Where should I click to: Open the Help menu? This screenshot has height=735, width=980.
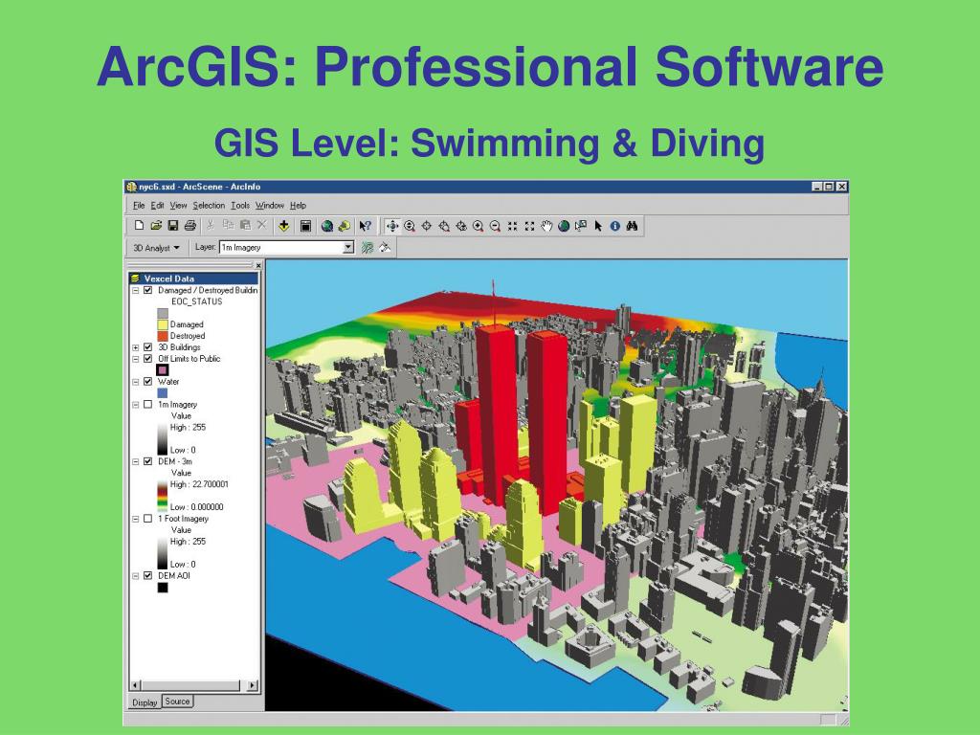coord(299,205)
